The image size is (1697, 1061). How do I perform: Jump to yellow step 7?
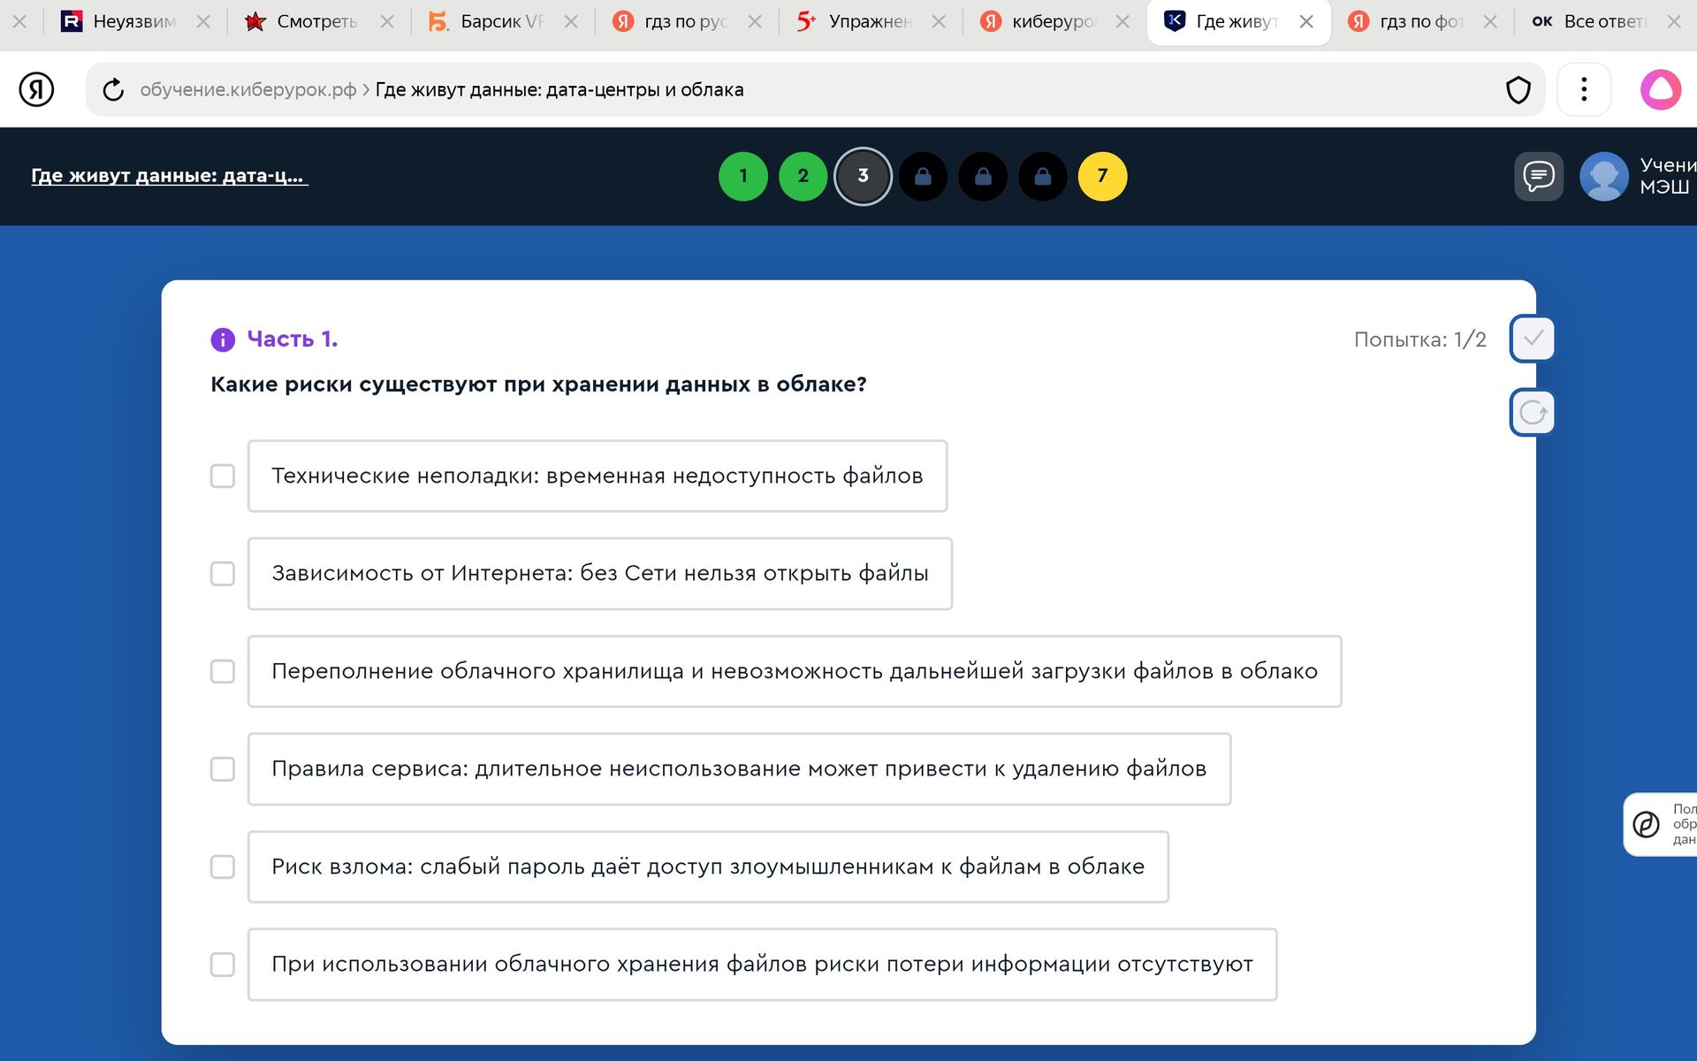point(1103,176)
